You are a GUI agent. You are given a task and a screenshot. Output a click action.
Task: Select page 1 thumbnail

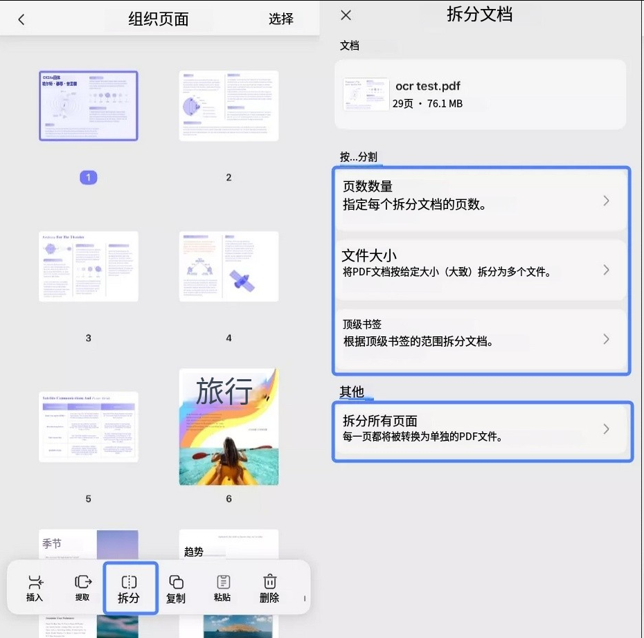(88, 105)
